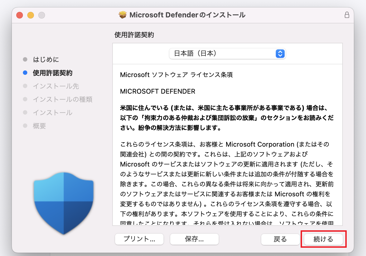The height and width of the screenshot is (256, 366).
Task: Open the 日本語（日本）language dropdown
Action: [x=228, y=54]
